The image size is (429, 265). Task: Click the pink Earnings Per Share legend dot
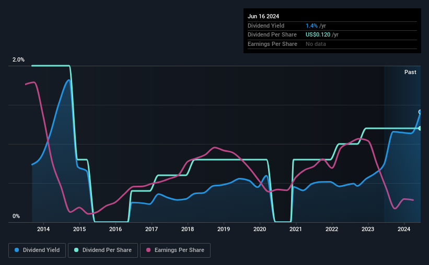click(148, 250)
